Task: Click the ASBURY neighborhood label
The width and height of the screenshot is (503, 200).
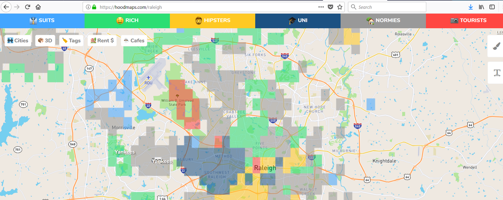Action: point(185,159)
